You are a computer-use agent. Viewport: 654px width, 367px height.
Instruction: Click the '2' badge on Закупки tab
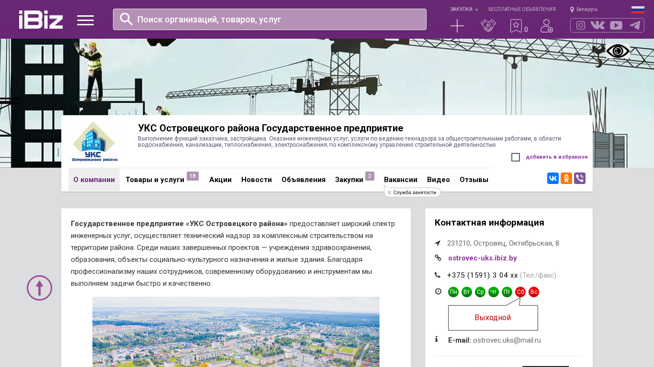[370, 176]
